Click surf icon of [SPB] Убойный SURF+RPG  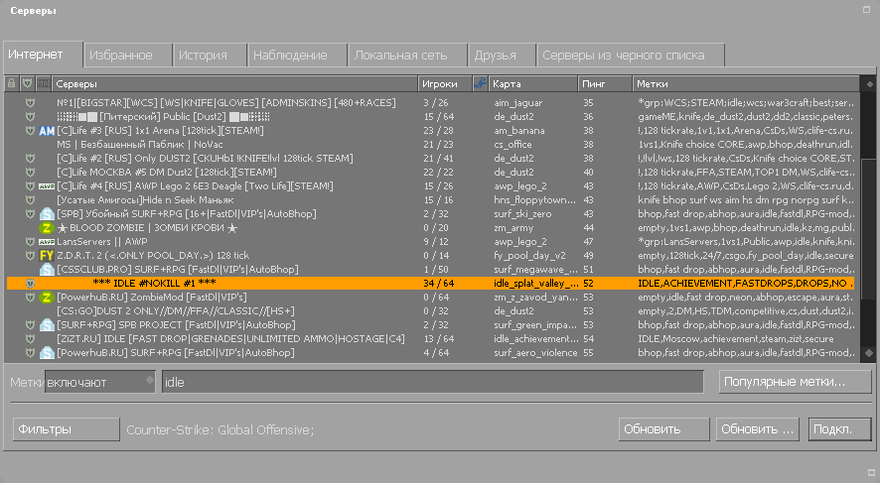coord(47,214)
